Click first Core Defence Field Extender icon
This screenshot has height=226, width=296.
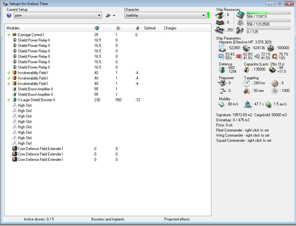pos(15,148)
